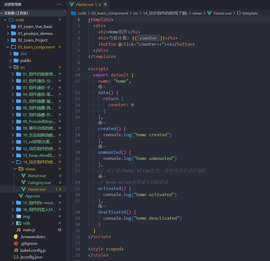Expand the public folder
Viewport: 270px width, 261px height.
pyautogui.click(x=10, y=61)
